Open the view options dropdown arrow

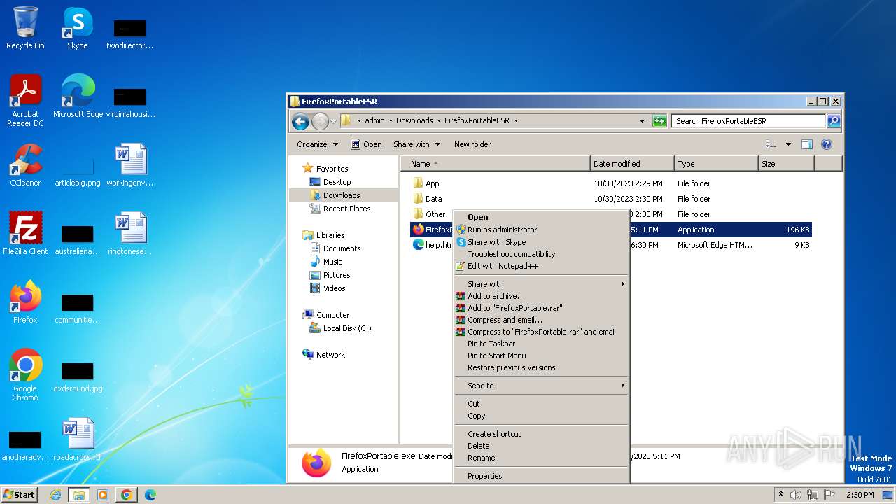[x=788, y=144]
